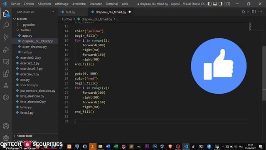Image resolution: width=266 pixels, height=150 pixels.
Task: Open liste_aleatoire.py file
Action: [x=35, y=96]
